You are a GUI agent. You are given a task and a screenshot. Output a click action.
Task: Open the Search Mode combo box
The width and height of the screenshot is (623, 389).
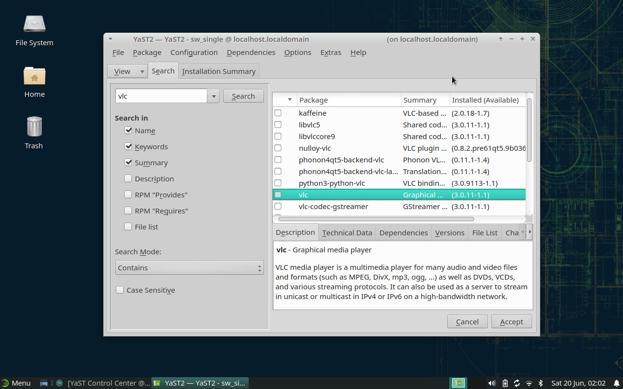pyautogui.click(x=189, y=267)
